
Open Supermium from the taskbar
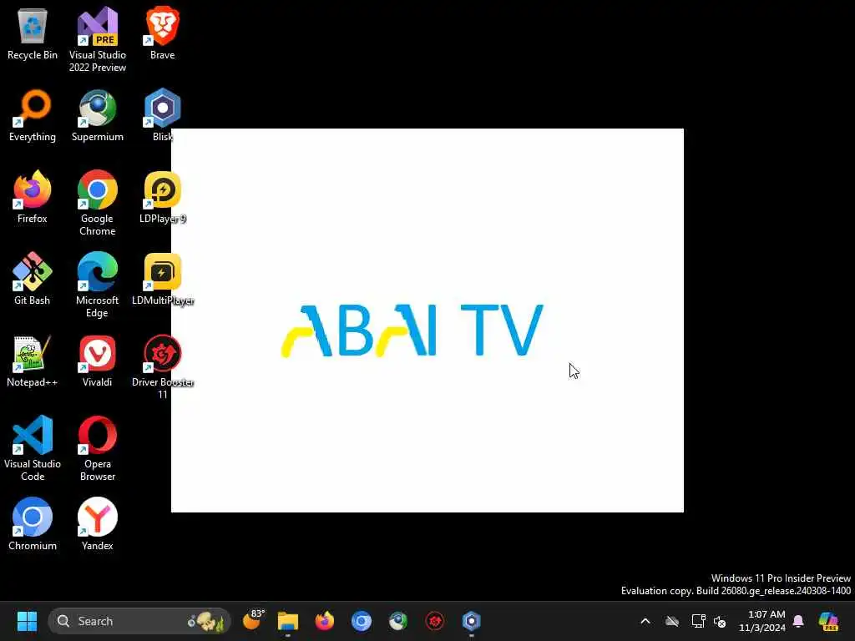[398, 621]
